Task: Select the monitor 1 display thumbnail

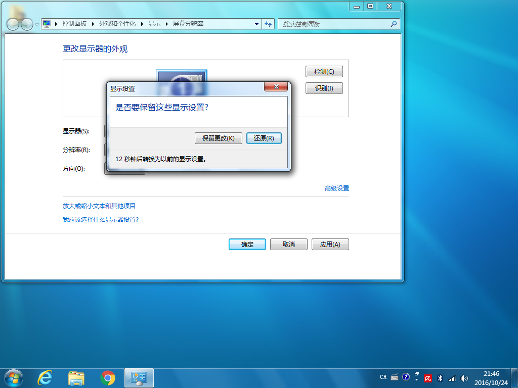Action: click(182, 76)
